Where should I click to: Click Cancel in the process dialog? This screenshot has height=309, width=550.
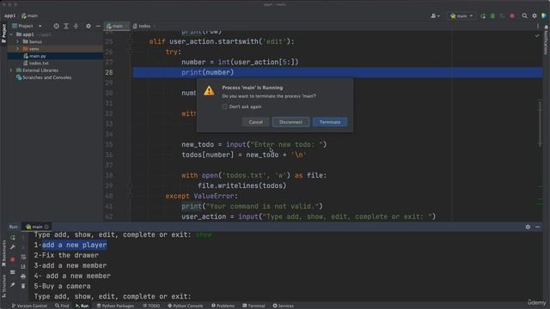click(x=256, y=122)
